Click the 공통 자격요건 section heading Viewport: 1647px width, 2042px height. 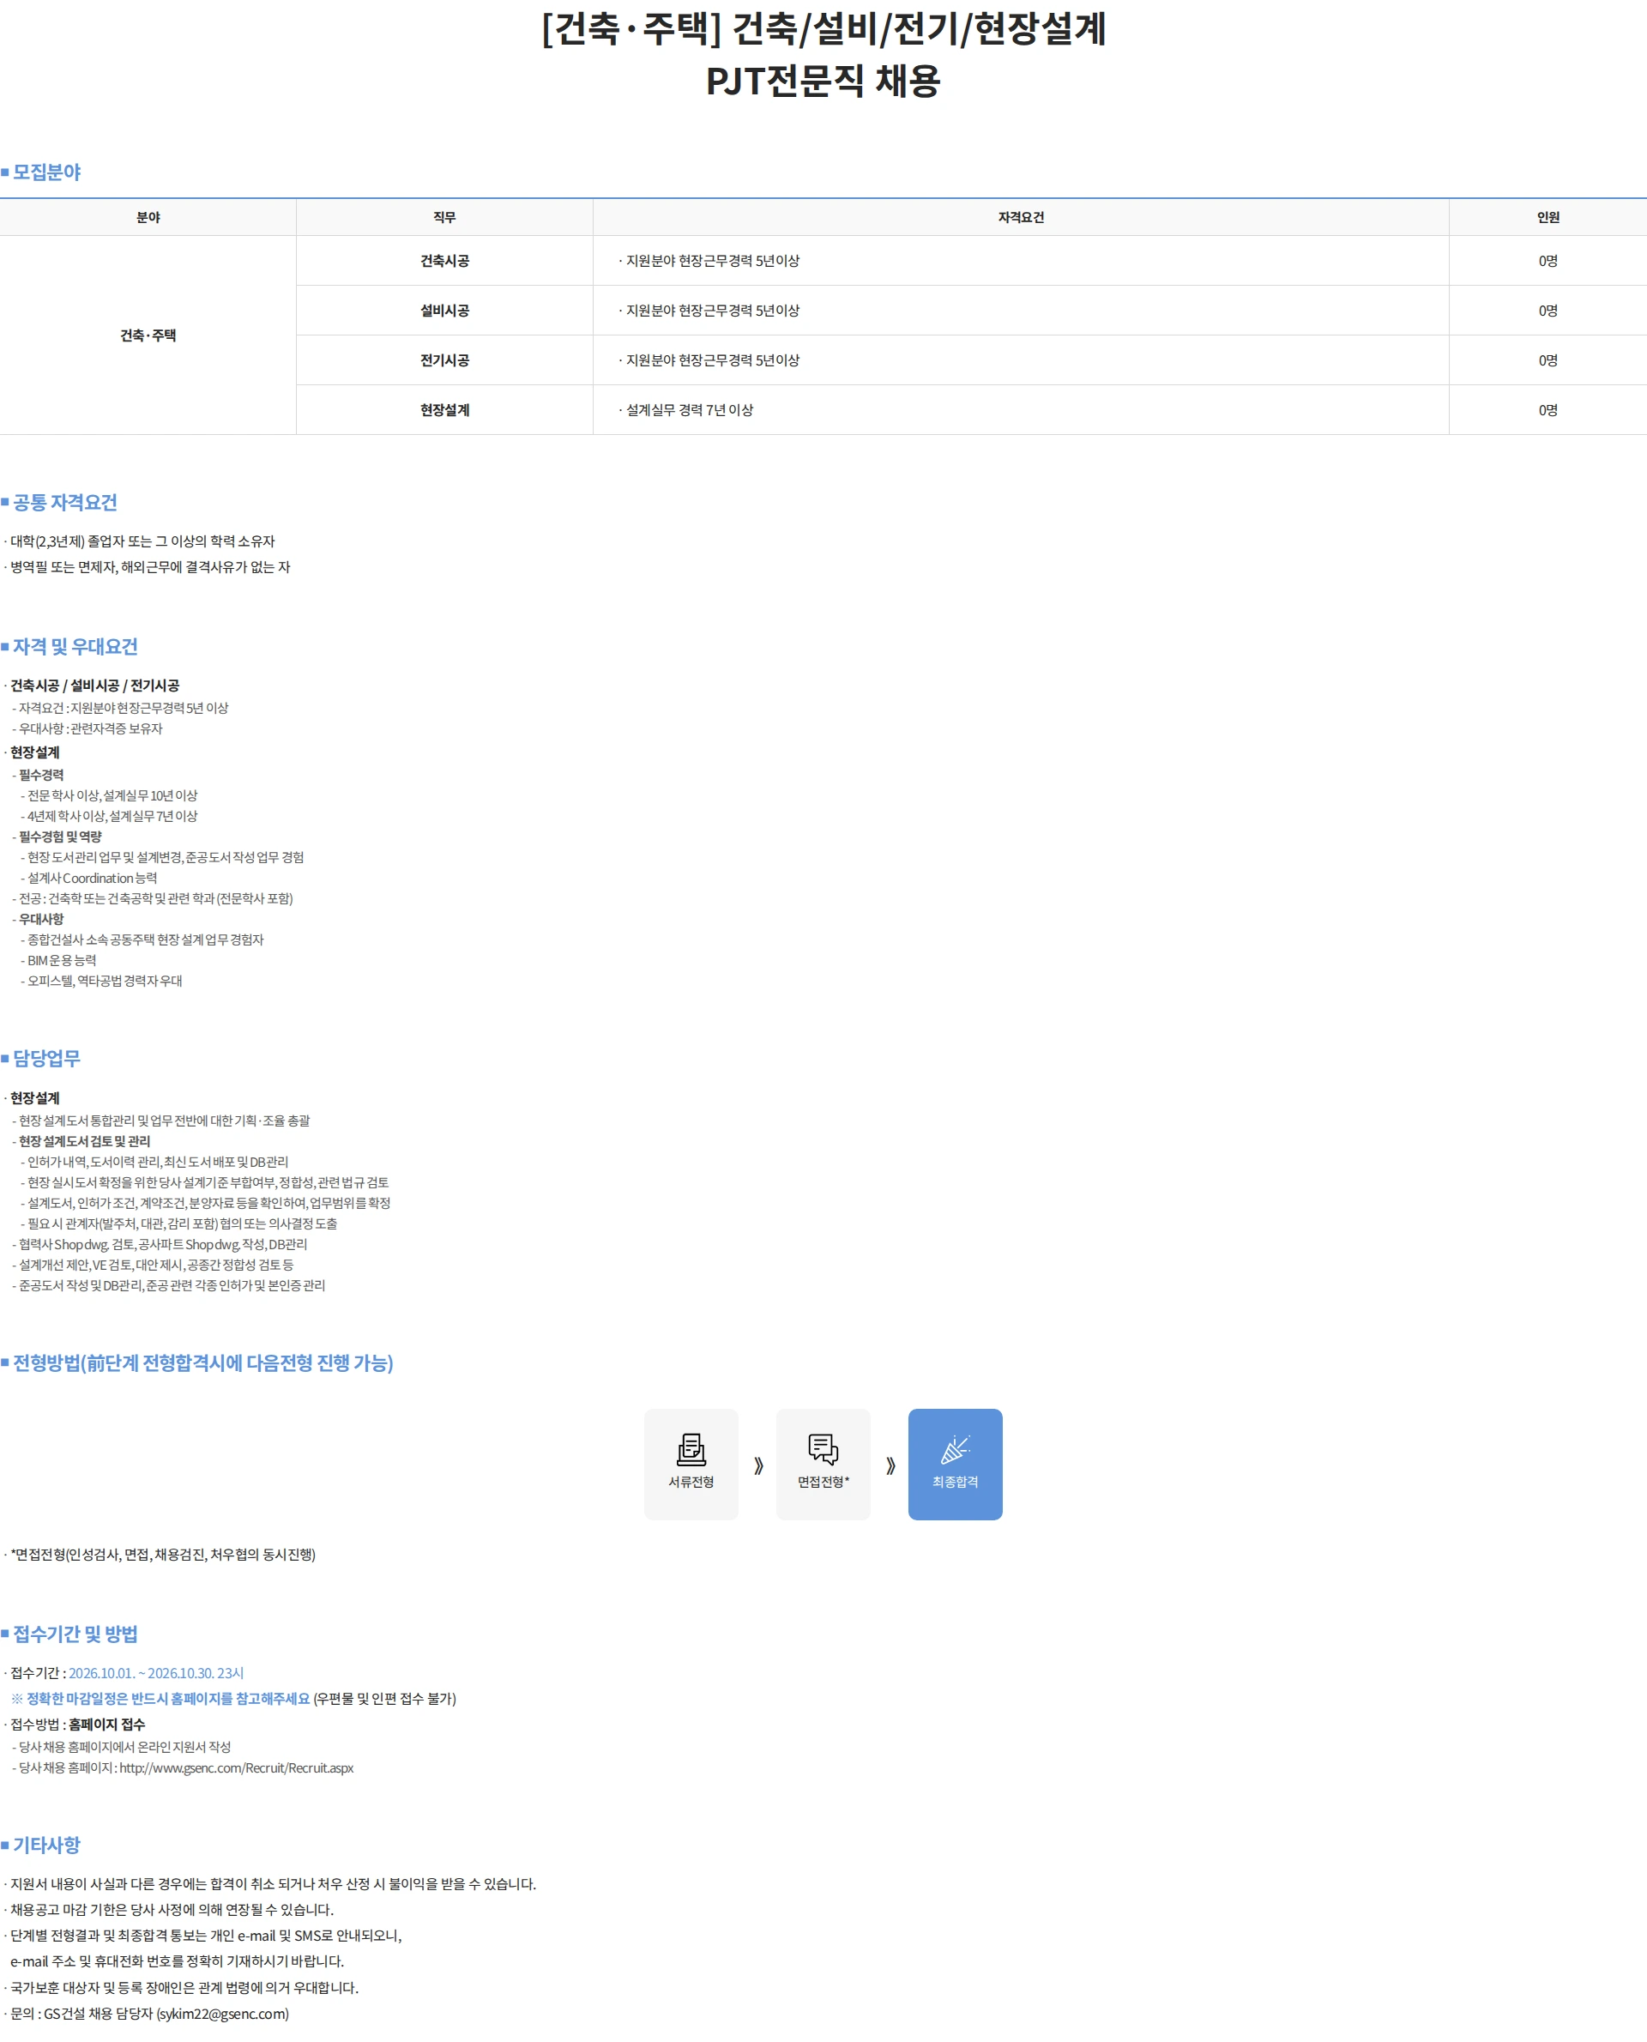(x=64, y=502)
